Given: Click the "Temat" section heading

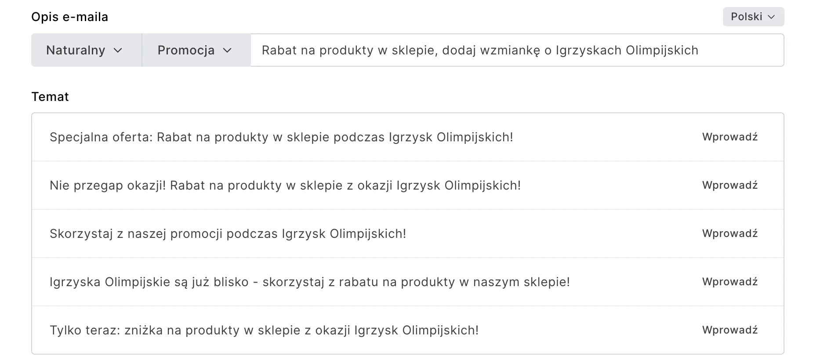Looking at the screenshot, I should [x=50, y=97].
